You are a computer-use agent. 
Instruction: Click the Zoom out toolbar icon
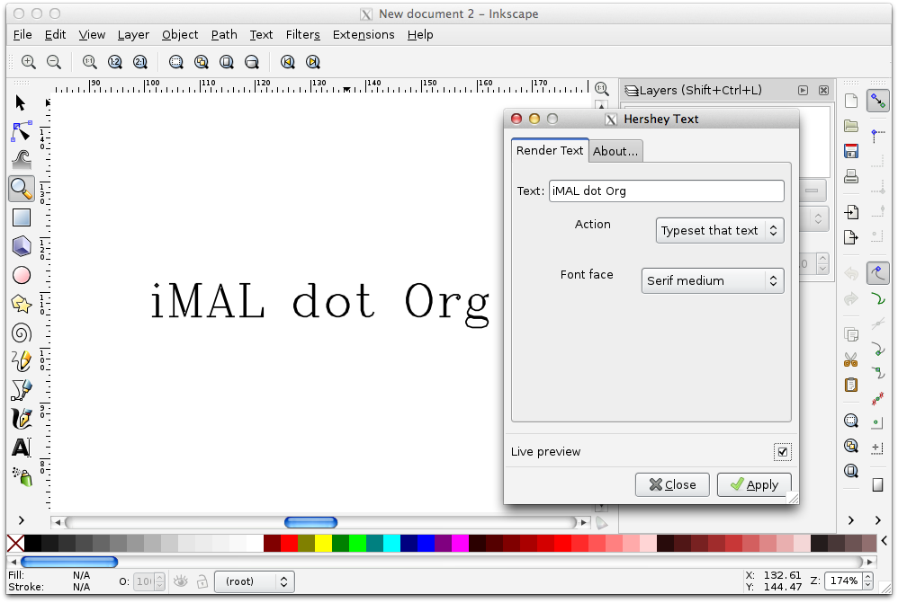pos(53,62)
